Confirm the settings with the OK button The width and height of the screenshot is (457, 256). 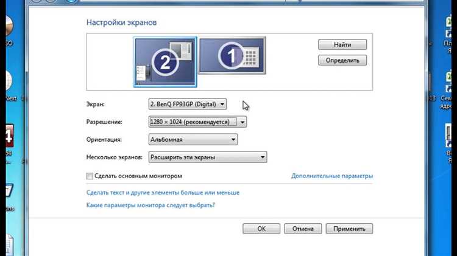click(x=261, y=229)
